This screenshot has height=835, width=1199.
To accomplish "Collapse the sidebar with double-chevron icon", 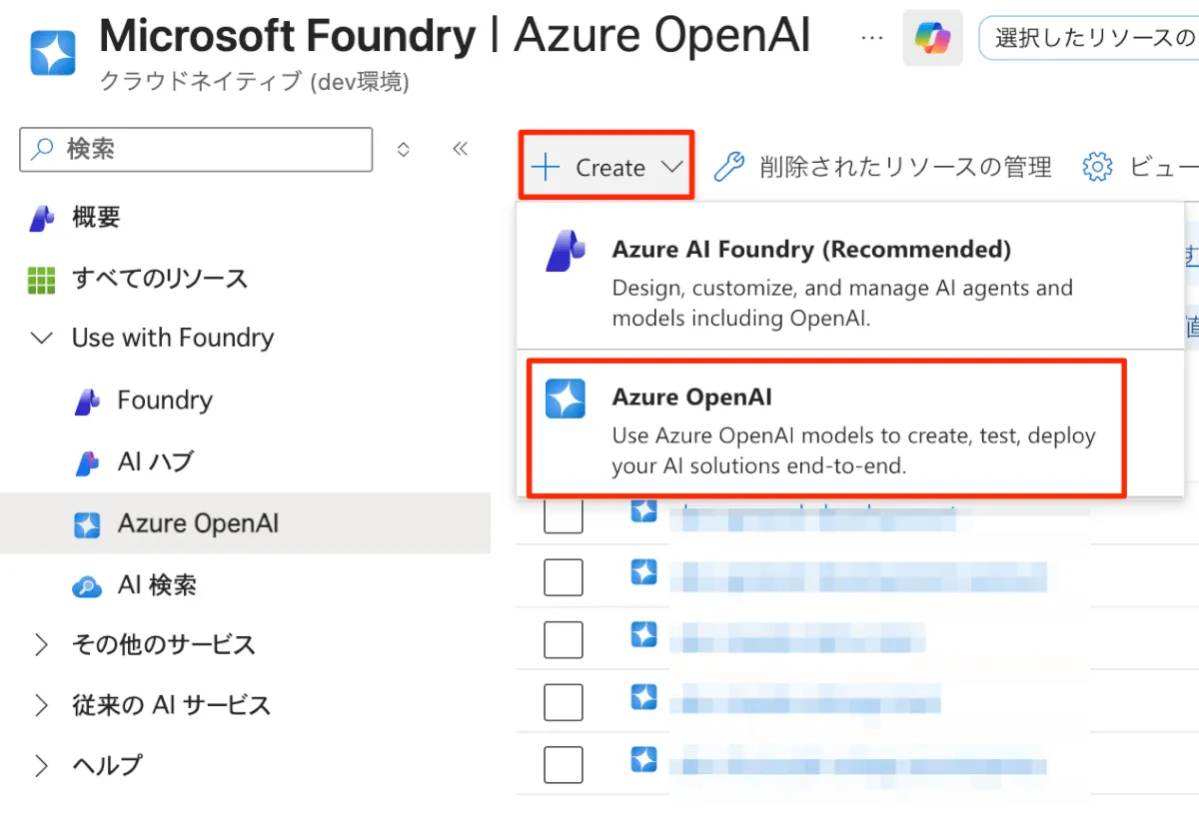I will 460,150.
